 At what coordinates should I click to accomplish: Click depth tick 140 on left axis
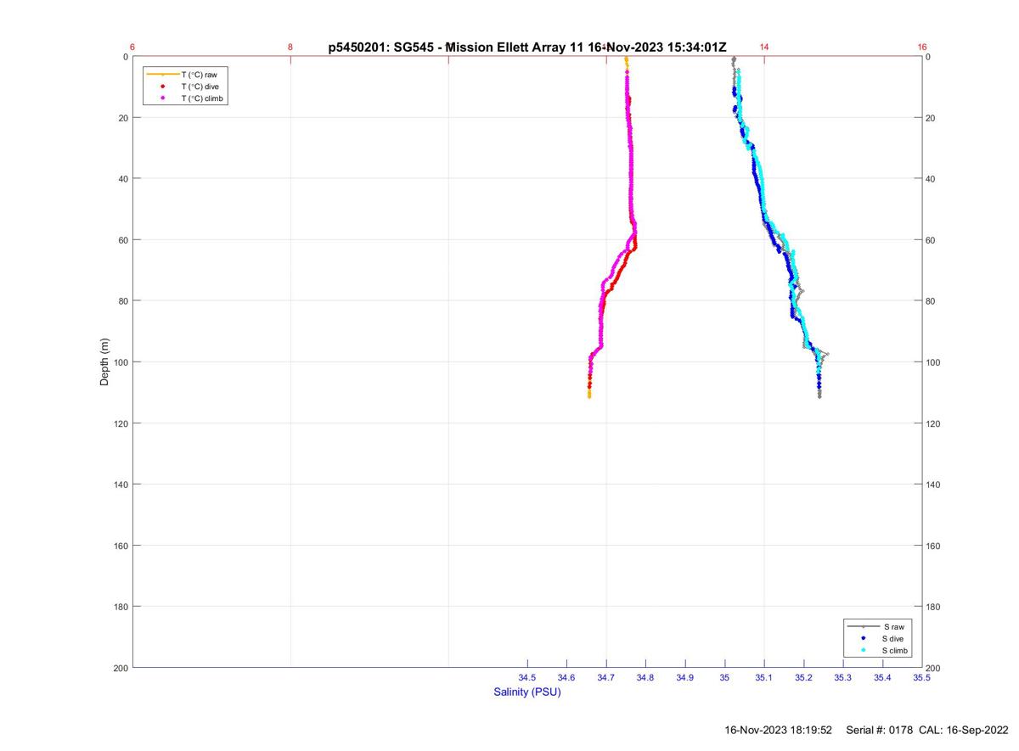(x=120, y=485)
